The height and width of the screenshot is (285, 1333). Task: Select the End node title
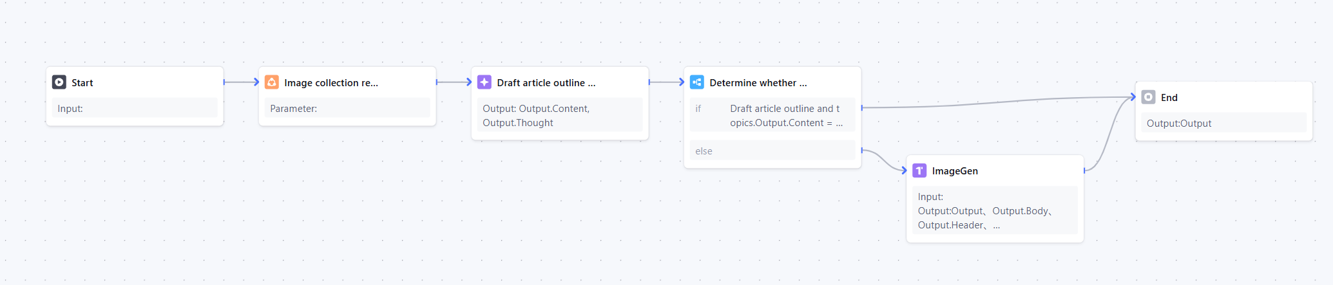point(1169,98)
